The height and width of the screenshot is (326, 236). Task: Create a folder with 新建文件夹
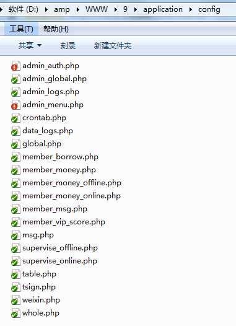113,45
